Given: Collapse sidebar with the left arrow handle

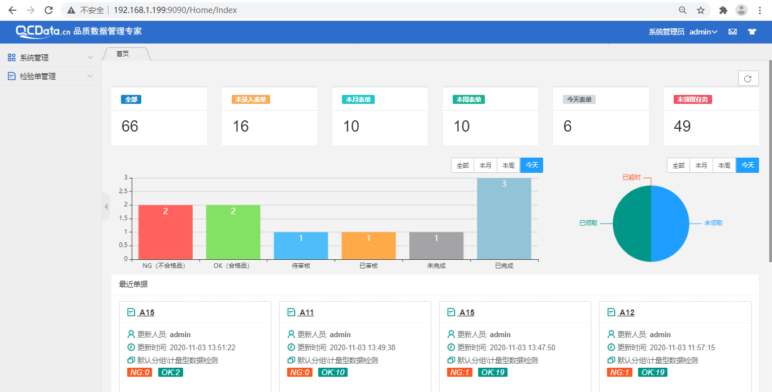Looking at the screenshot, I should click(106, 207).
